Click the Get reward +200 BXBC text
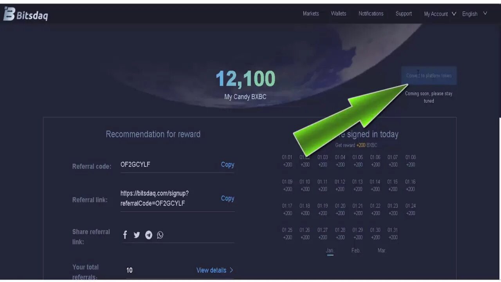The height and width of the screenshot is (282, 501). (x=356, y=145)
